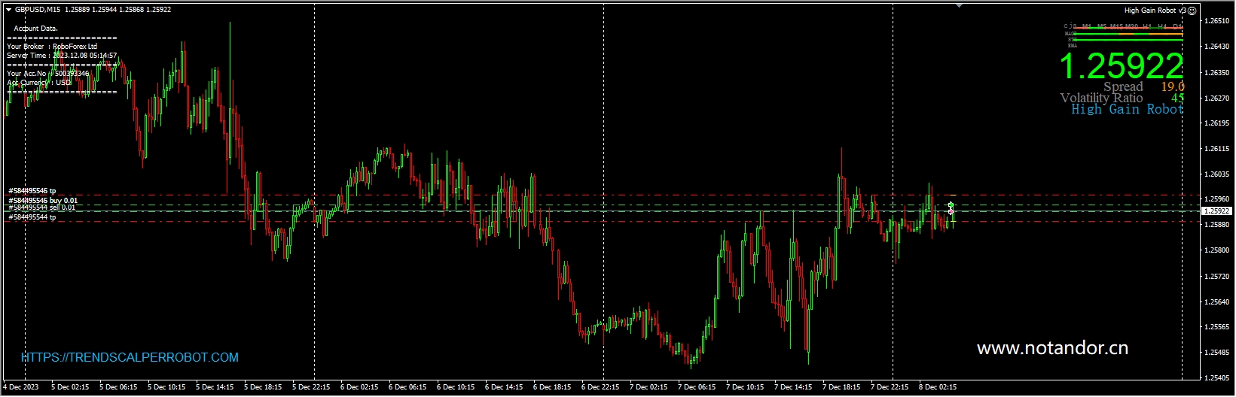This screenshot has width=1236, height=397.
Task: Click the Volatility Ratio label
Action: 1100,98
